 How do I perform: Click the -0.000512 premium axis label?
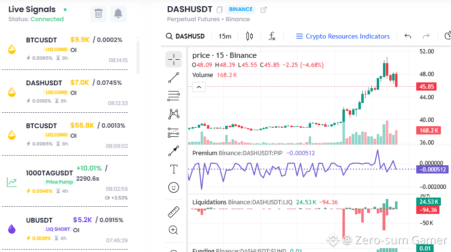click(433, 170)
